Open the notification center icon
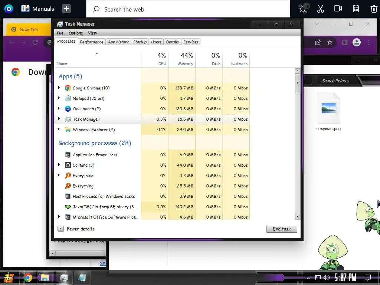 point(368,277)
